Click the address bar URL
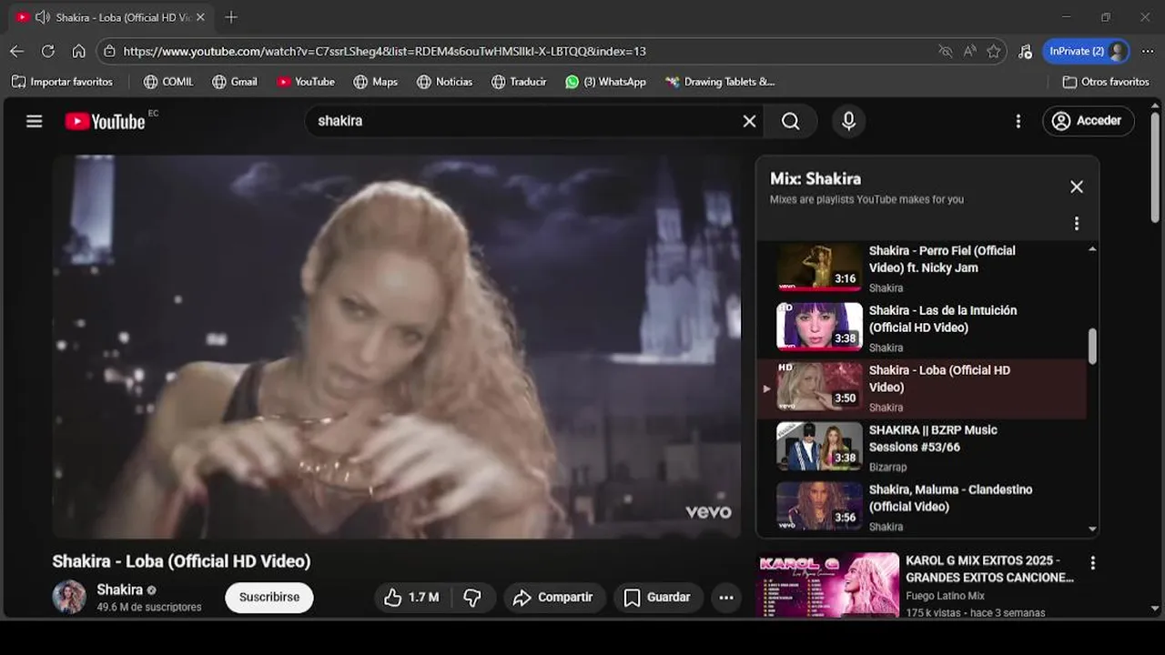Image resolution: width=1165 pixels, height=655 pixels. point(385,51)
